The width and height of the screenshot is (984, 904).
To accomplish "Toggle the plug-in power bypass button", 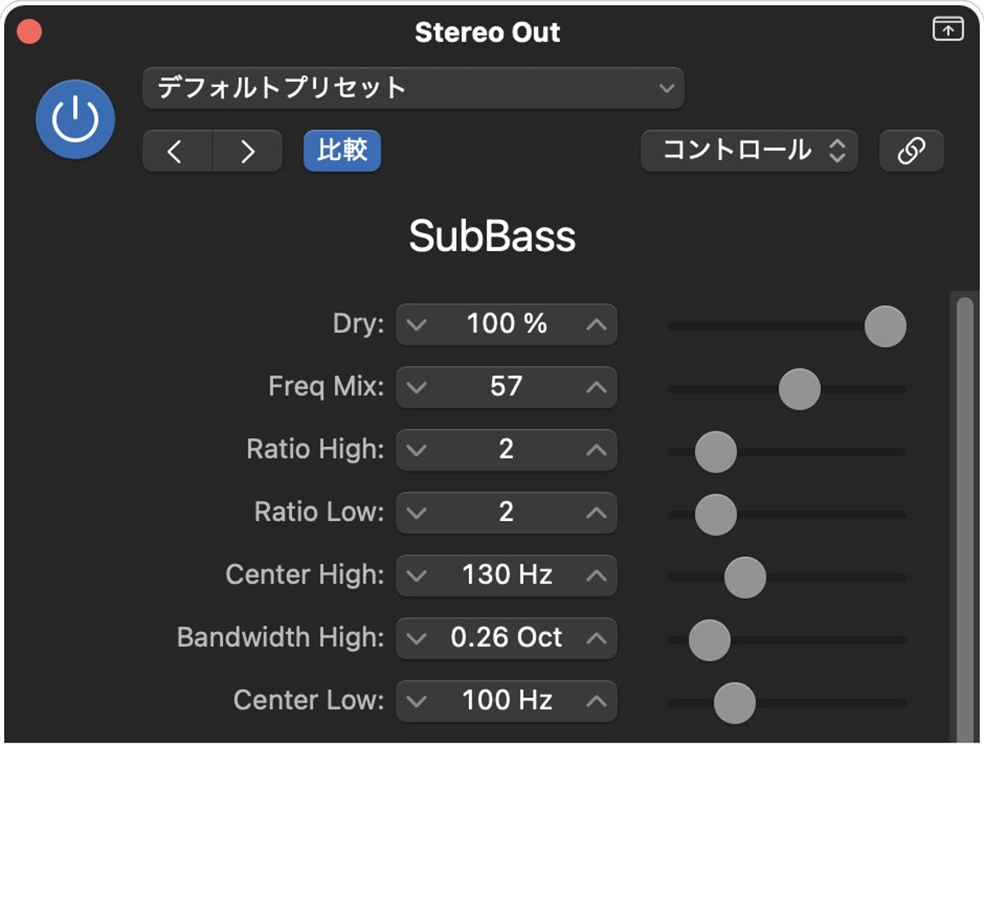I will [75, 120].
